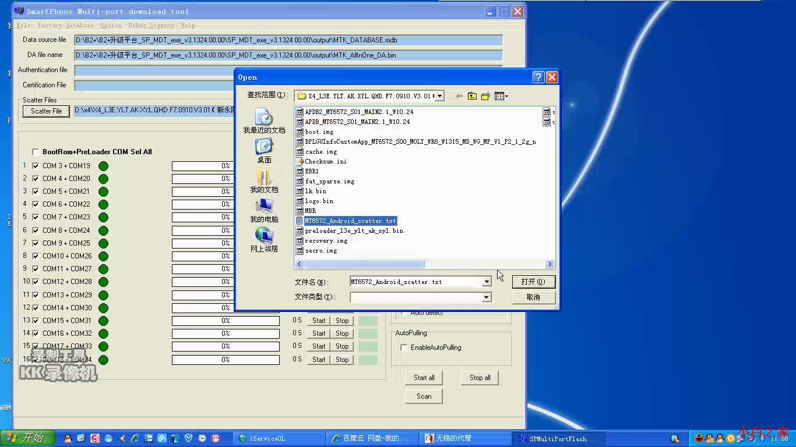Click the Scatter File button
Image resolution: width=796 pixels, height=447 pixels.
click(x=46, y=111)
